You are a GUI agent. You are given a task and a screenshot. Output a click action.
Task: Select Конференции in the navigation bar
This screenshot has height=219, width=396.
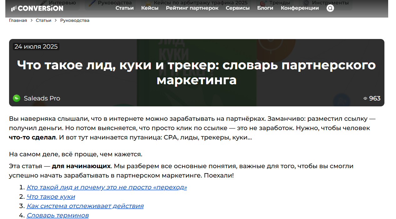pyautogui.click(x=299, y=8)
